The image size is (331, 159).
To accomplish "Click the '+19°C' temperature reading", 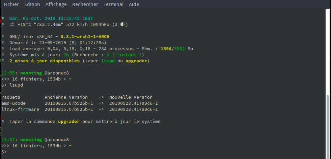I will coord(24,25).
